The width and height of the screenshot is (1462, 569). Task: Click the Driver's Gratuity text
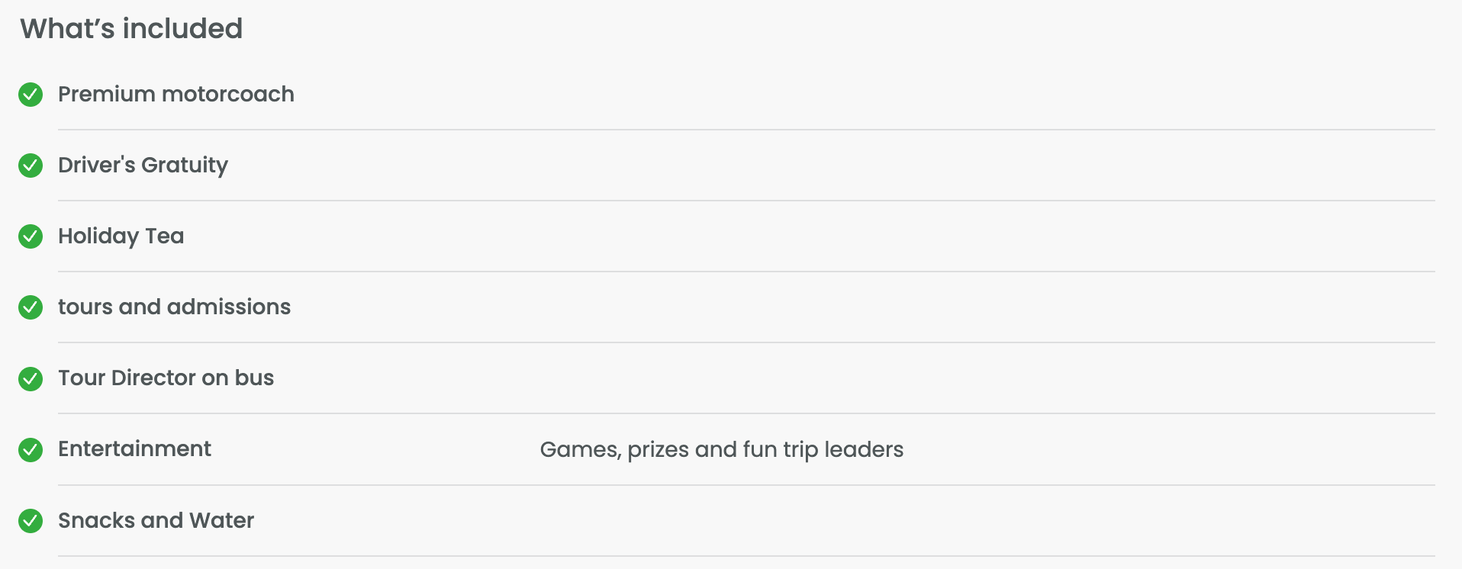(143, 165)
